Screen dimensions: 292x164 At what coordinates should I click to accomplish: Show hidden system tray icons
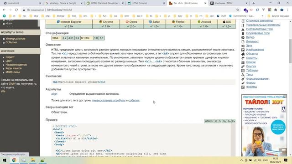click(241, 160)
